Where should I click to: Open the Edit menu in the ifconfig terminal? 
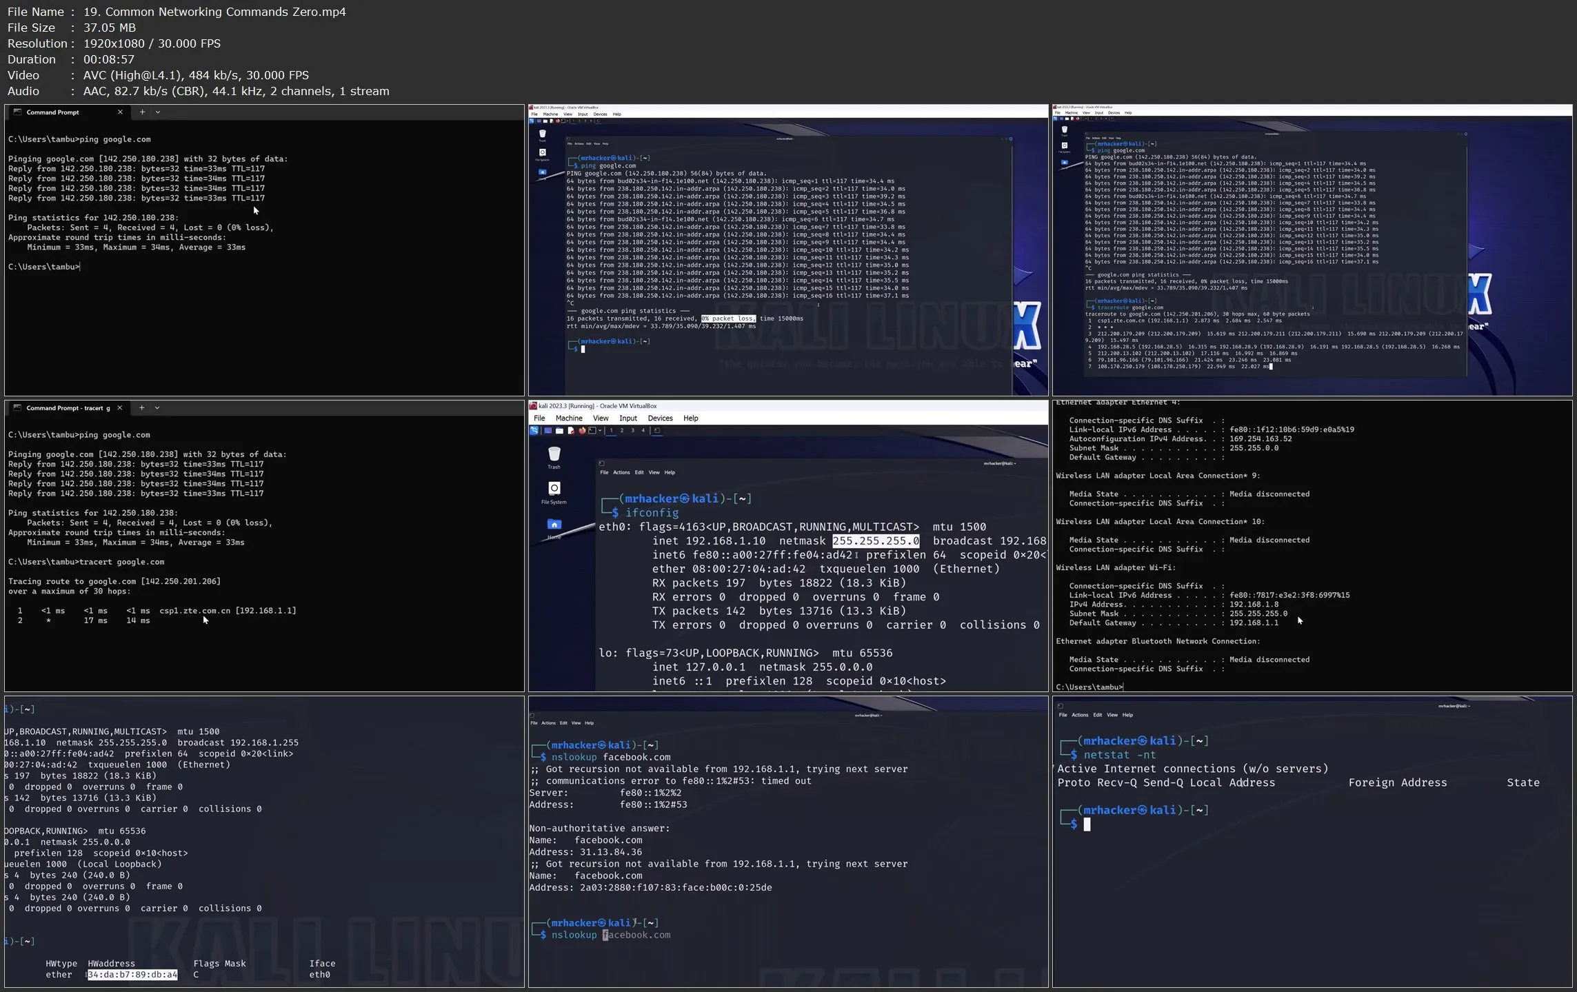639,472
